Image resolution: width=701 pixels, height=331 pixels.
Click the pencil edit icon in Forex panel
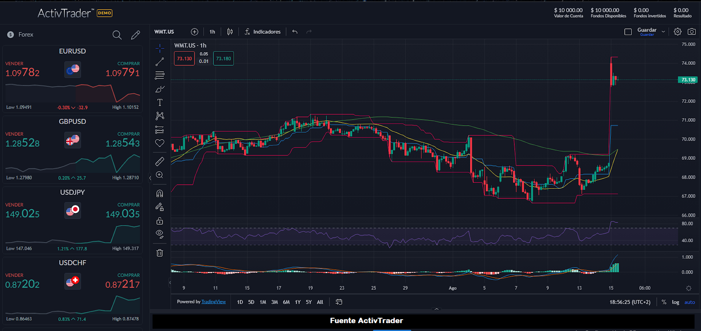(136, 35)
